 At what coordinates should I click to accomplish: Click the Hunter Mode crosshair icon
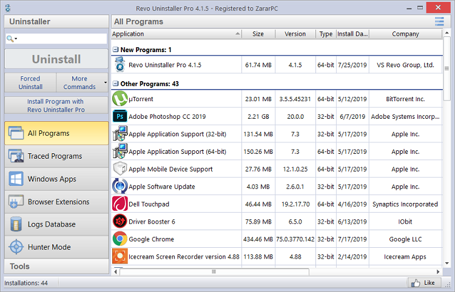click(x=16, y=247)
